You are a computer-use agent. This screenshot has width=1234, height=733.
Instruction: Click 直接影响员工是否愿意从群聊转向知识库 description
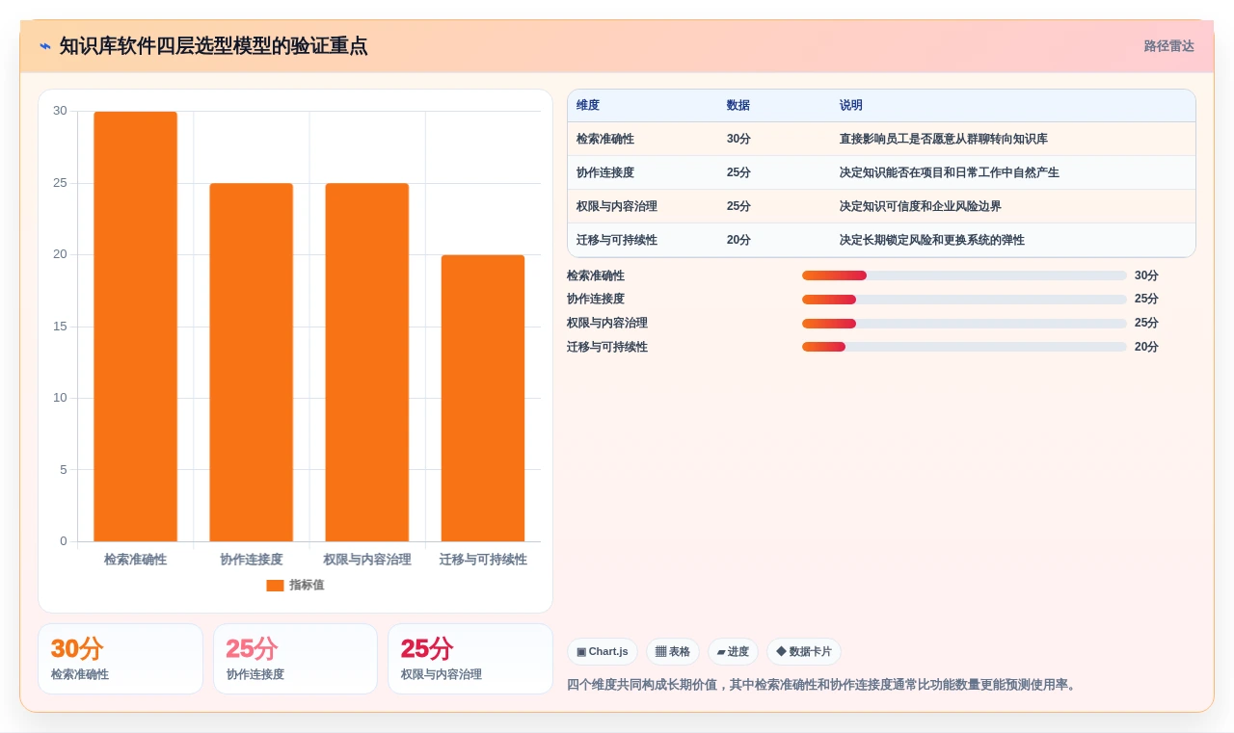click(x=944, y=140)
